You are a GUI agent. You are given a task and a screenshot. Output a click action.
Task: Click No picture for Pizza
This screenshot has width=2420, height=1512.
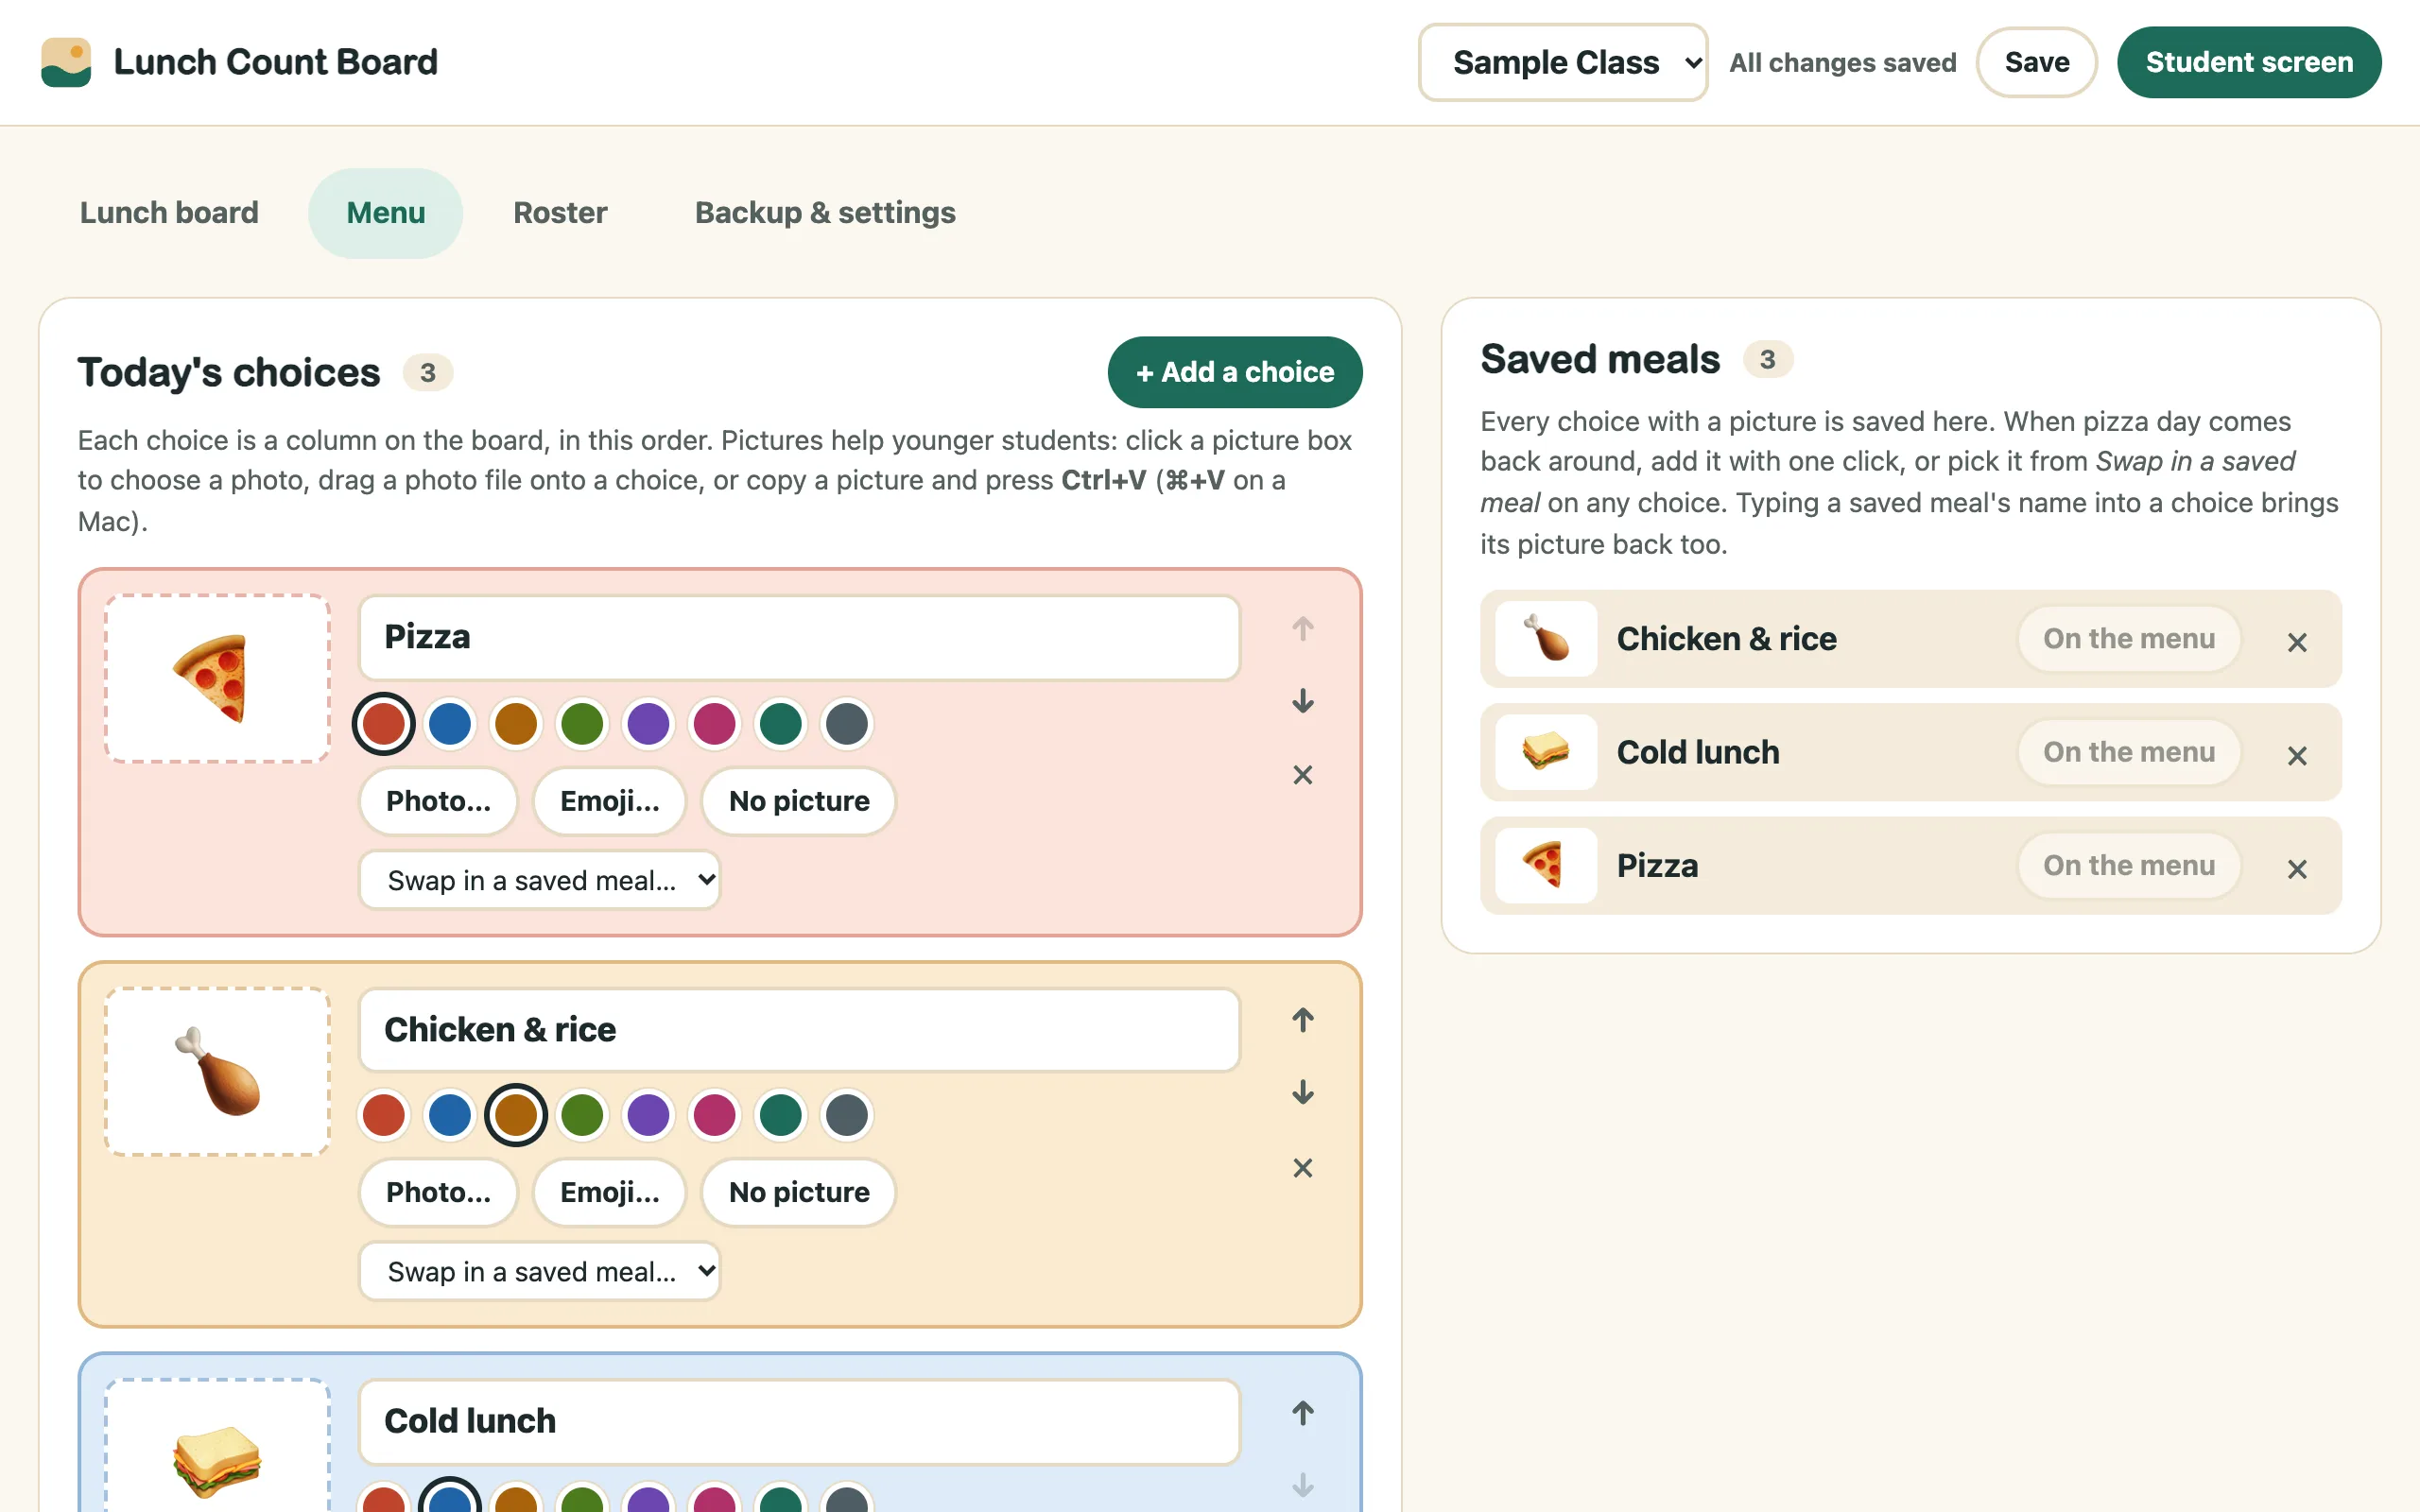click(x=799, y=801)
